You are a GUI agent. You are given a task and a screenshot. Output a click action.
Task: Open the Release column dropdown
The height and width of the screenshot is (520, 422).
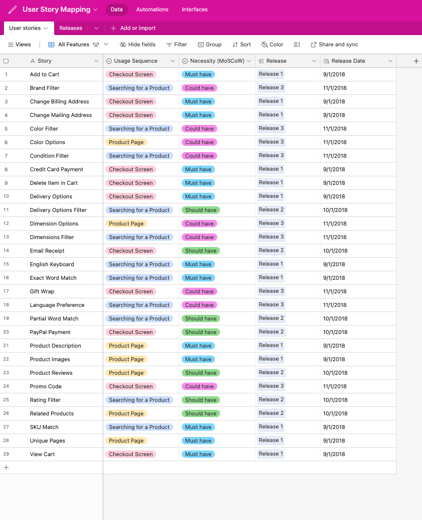[x=314, y=61]
